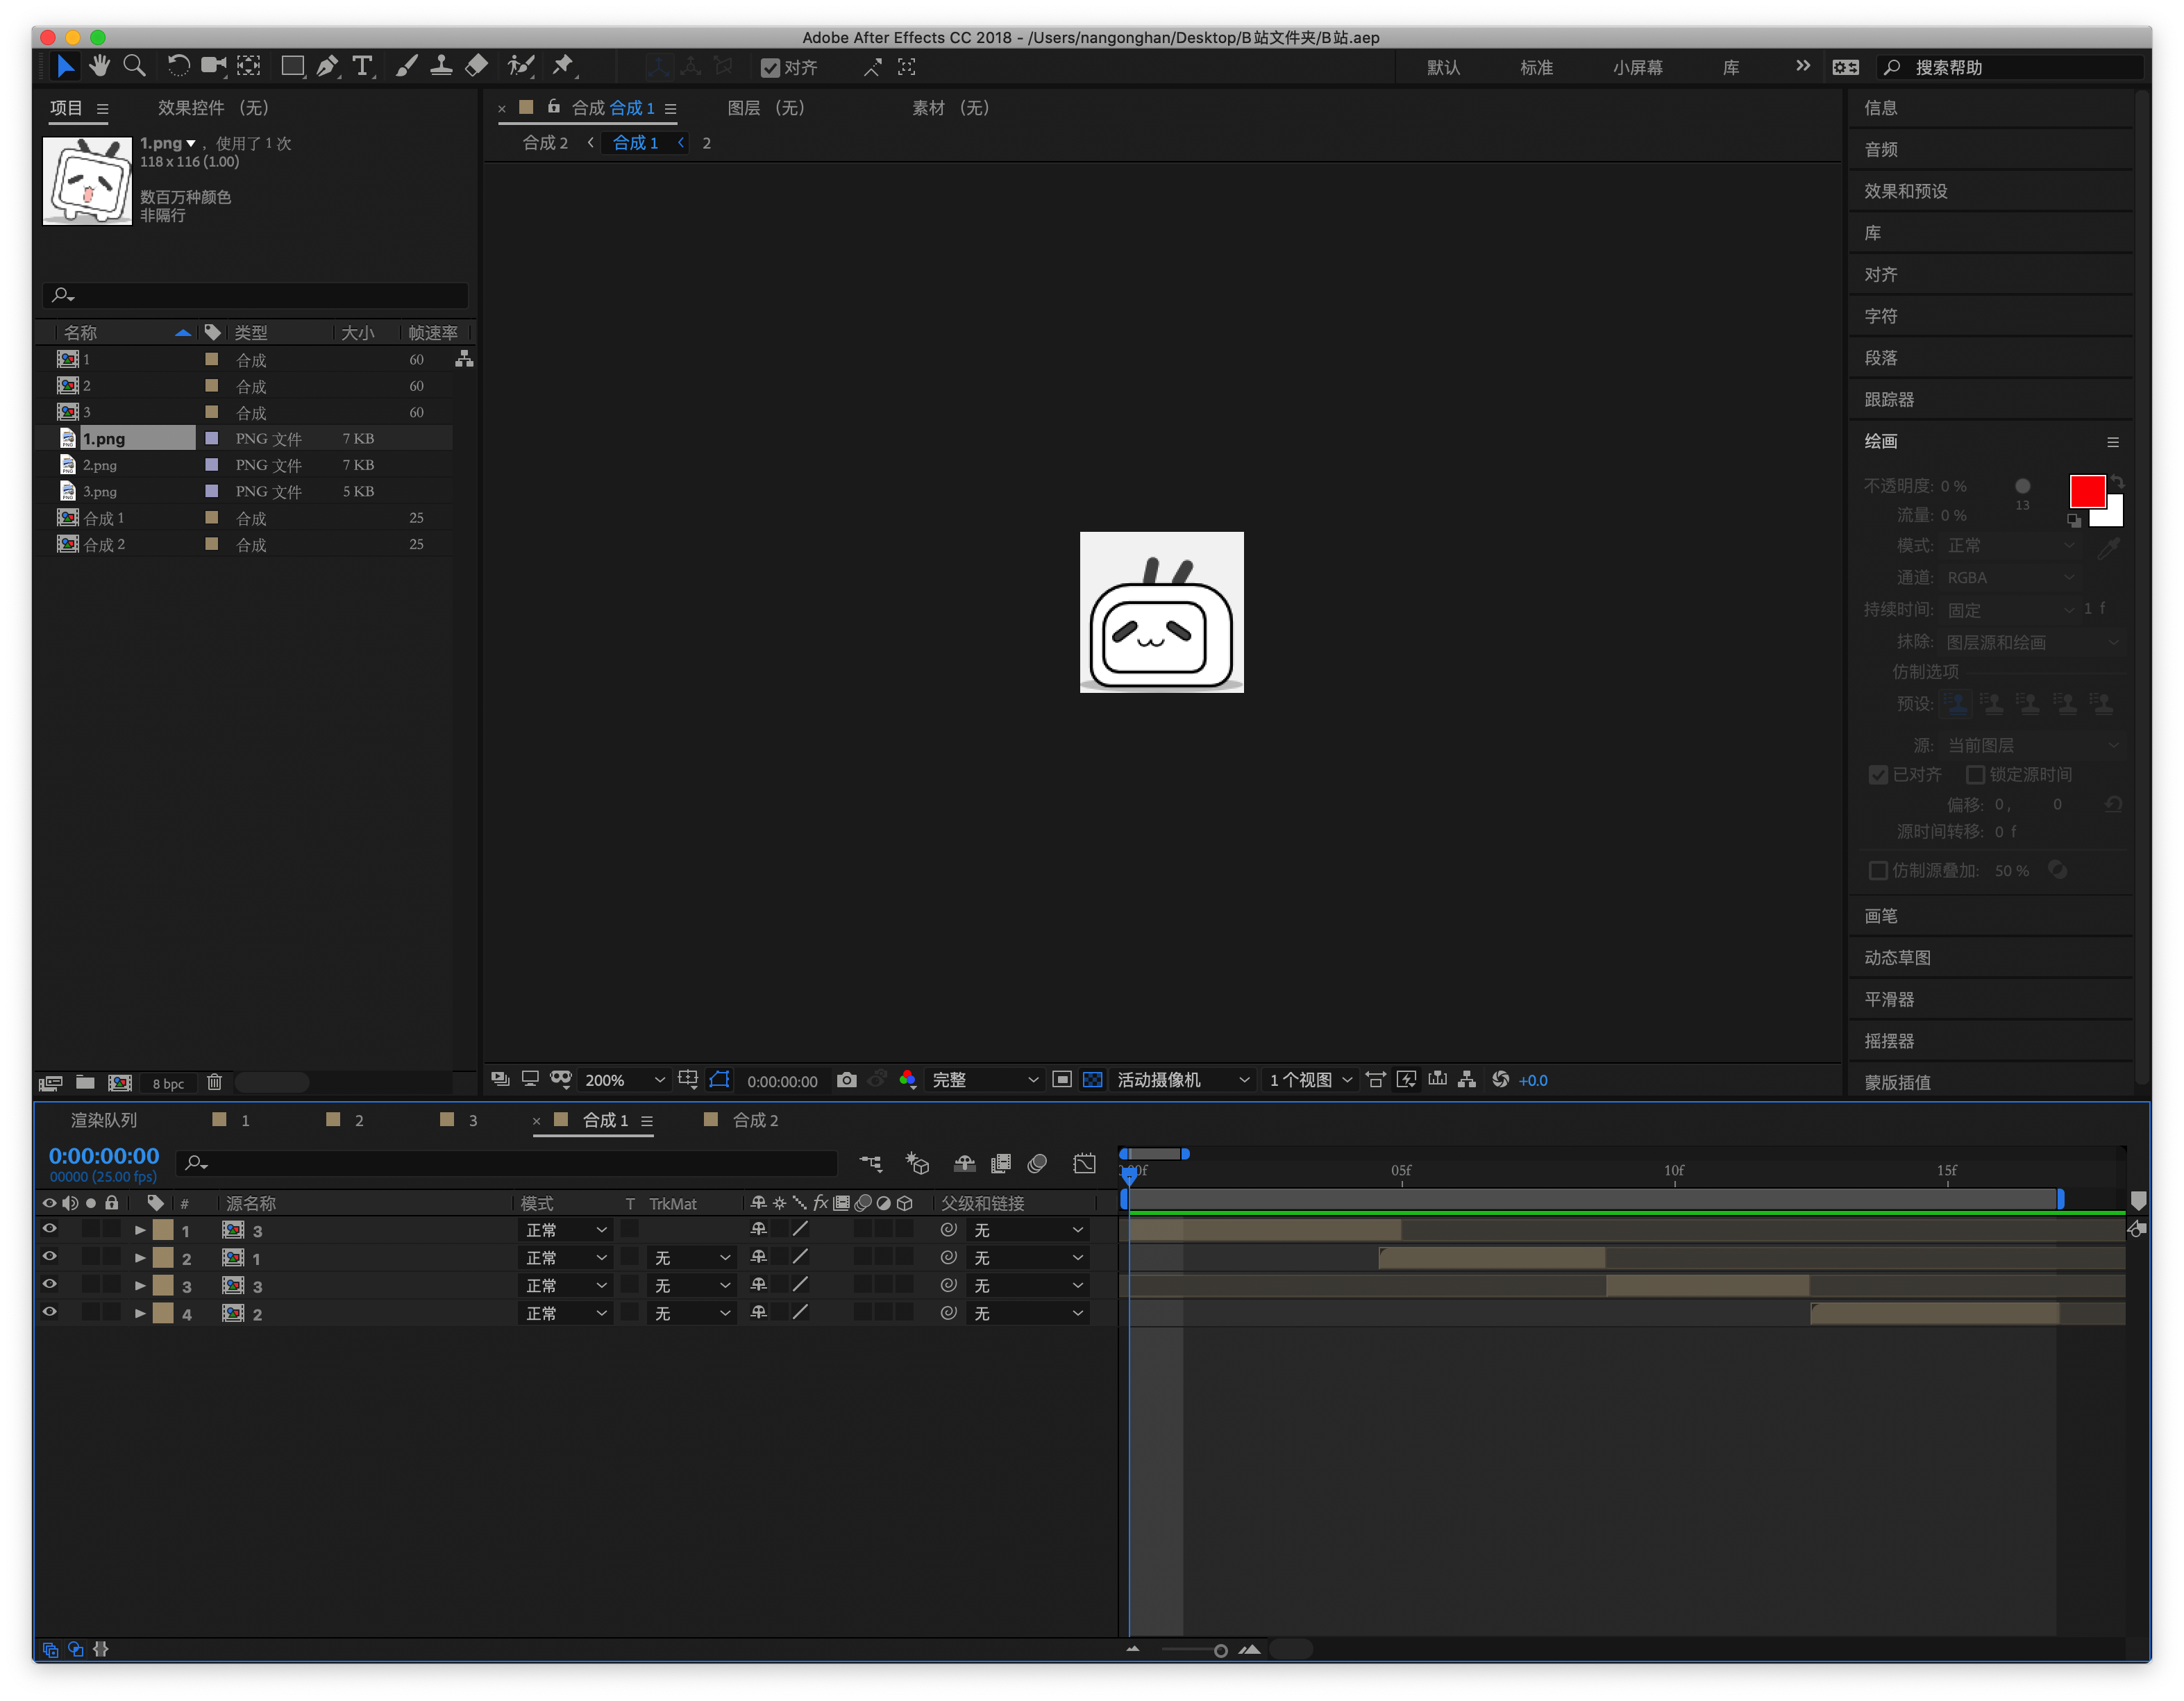Switch to the 渲染队列 tab

click(104, 1120)
